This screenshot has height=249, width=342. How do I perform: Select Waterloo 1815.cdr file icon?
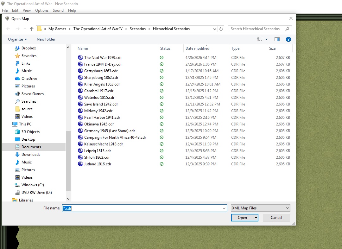(80, 97)
